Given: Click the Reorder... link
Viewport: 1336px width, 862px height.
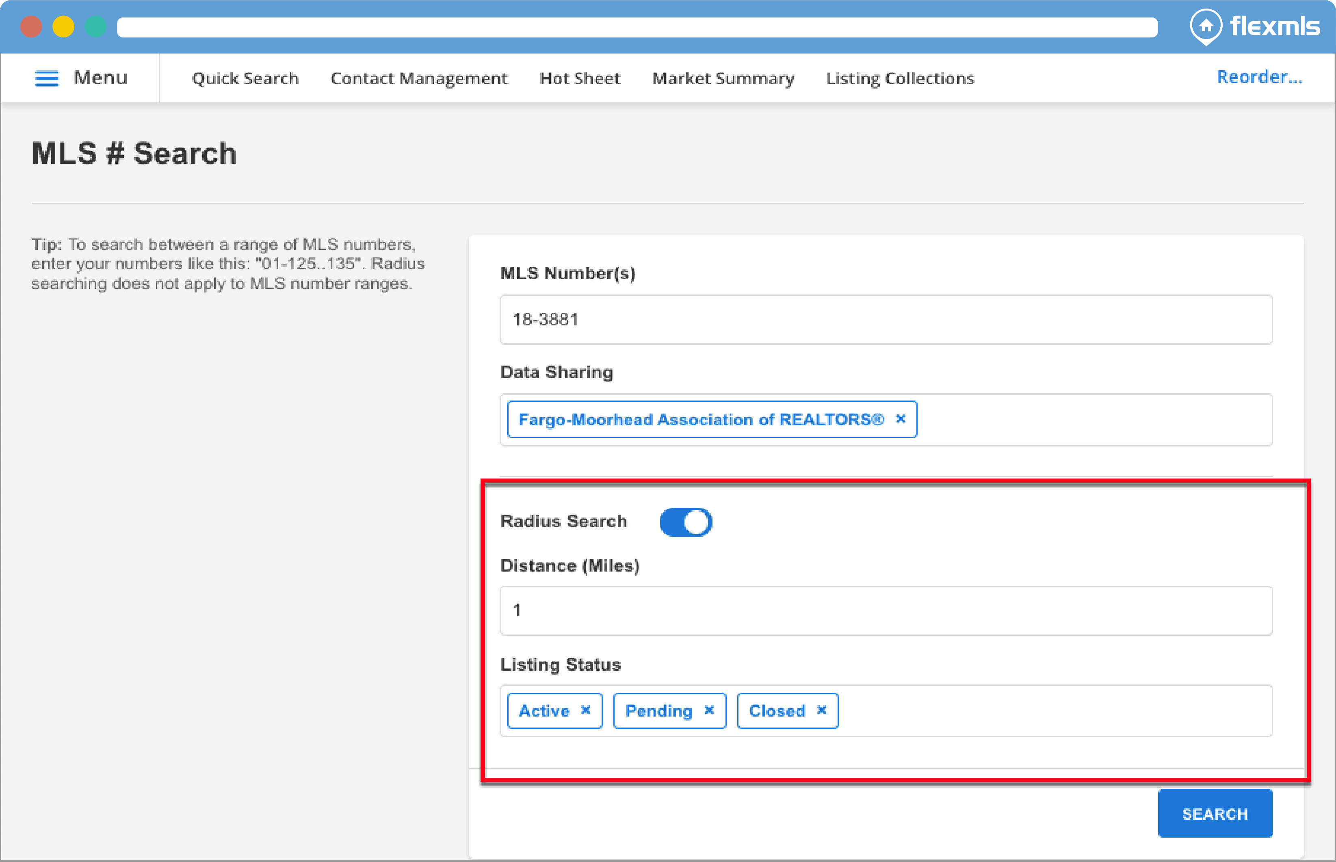Looking at the screenshot, I should tap(1259, 77).
